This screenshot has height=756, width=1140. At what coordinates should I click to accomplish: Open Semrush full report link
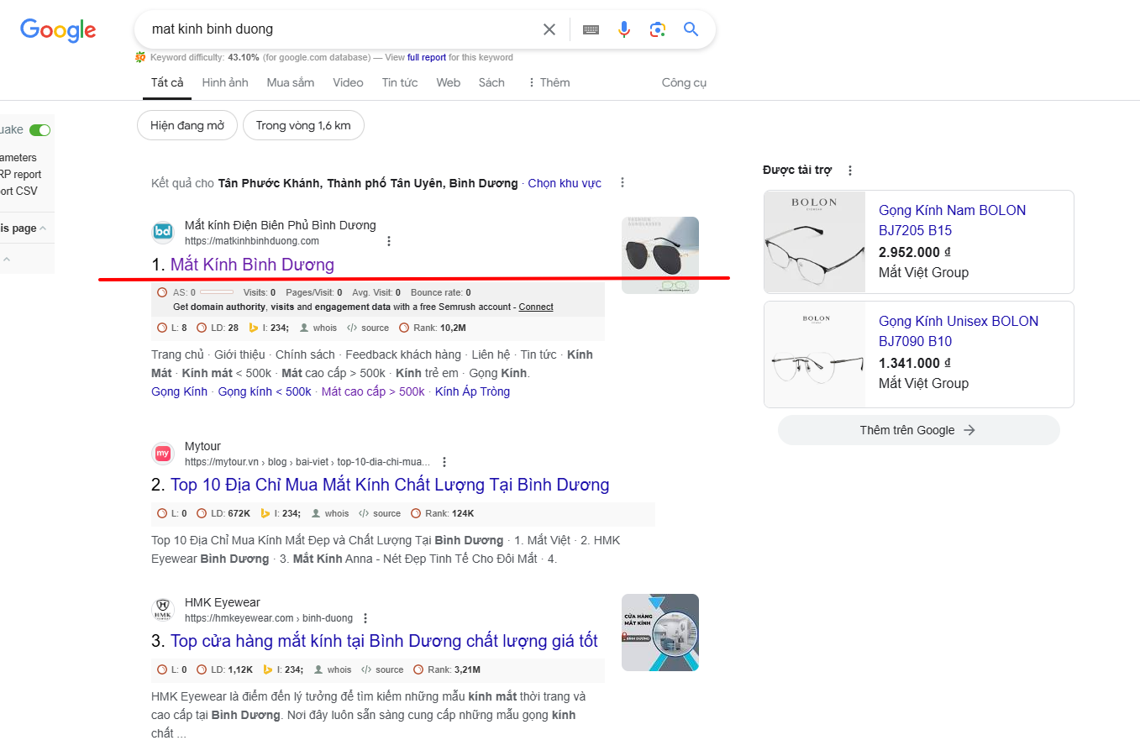[x=427, y=57]
